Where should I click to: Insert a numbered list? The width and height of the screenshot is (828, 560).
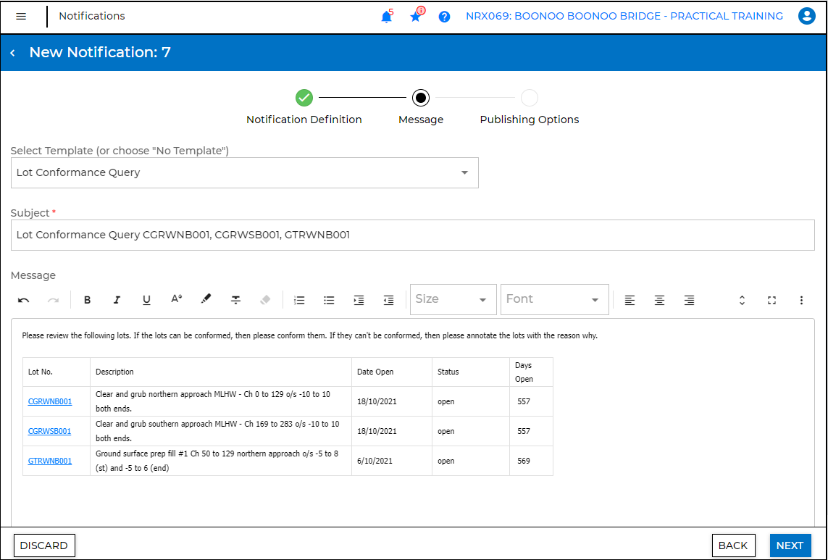(299, 300)
